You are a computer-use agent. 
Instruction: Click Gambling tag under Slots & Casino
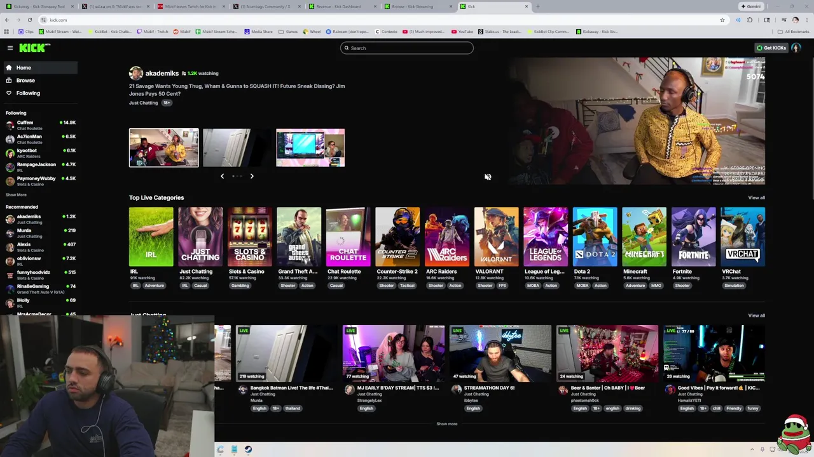[240, 286]
